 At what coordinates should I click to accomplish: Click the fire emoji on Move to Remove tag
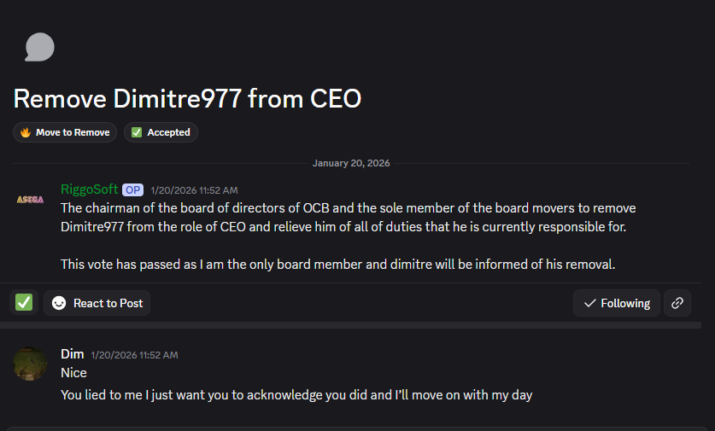tap(26, 132)
